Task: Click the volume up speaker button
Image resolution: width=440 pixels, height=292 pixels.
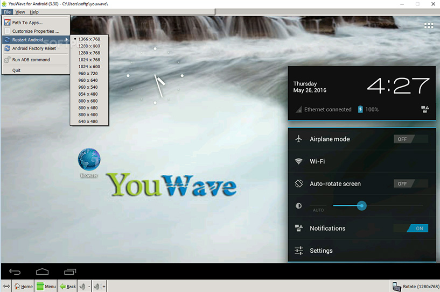Action: pyautogui.click(x=100, y=287)
